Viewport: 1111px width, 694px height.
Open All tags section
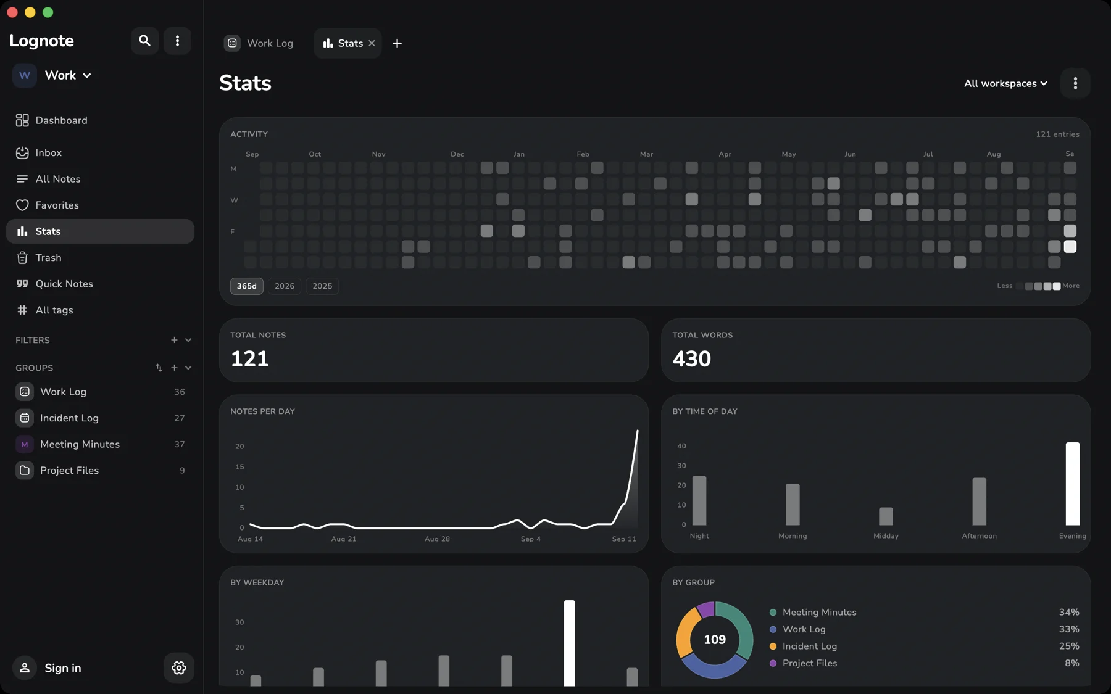point(100,310)
